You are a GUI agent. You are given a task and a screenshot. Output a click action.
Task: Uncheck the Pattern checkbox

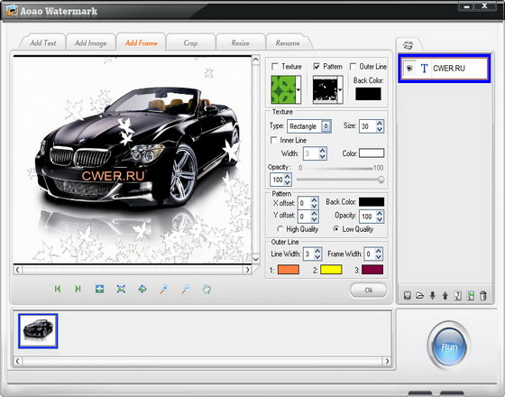(317, 67)
